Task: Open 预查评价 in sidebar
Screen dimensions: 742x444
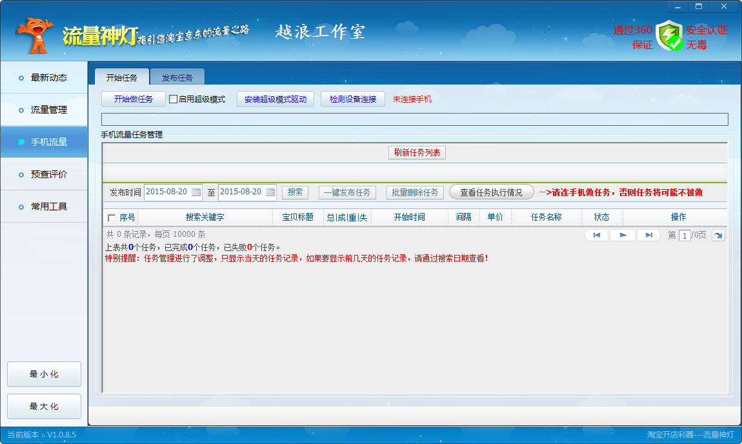Action: coord(44,174)
